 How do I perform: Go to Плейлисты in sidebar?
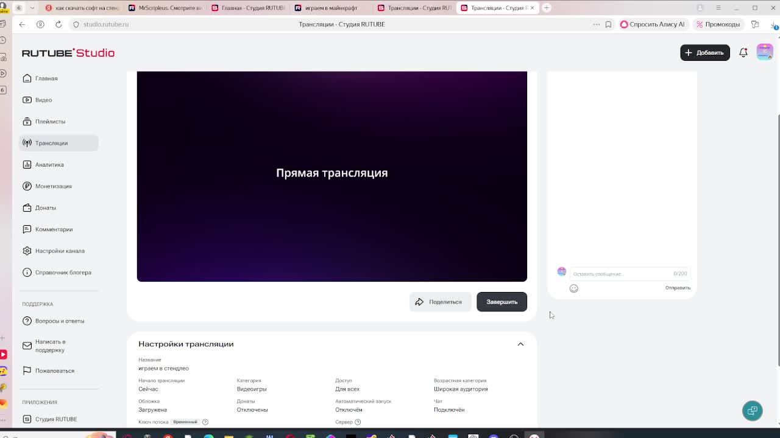(58, 122)
